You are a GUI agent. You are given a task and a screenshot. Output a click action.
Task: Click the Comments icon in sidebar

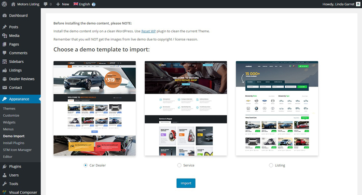point(5,53)
